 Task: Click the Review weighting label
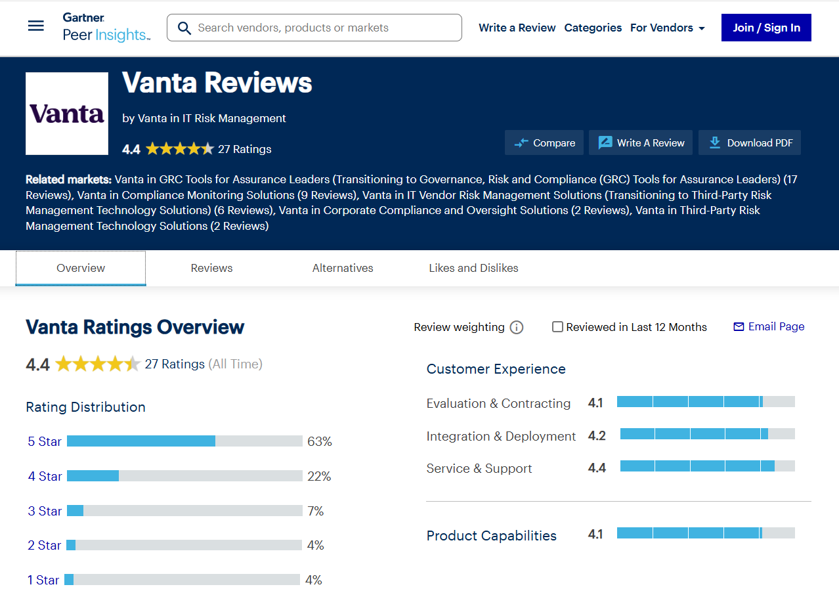(459, 327)
